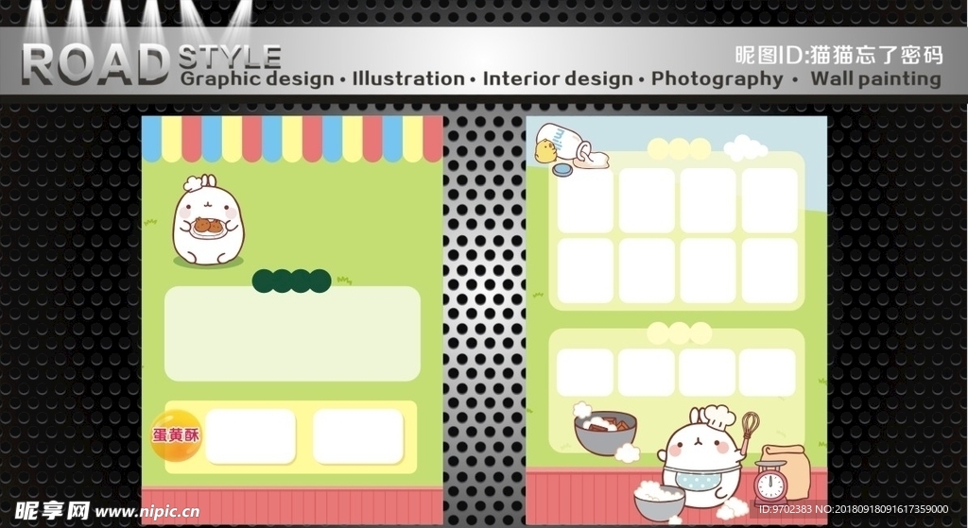Click the chef hat on apron rabbit
968x528 pixels.
click(719, 417)
